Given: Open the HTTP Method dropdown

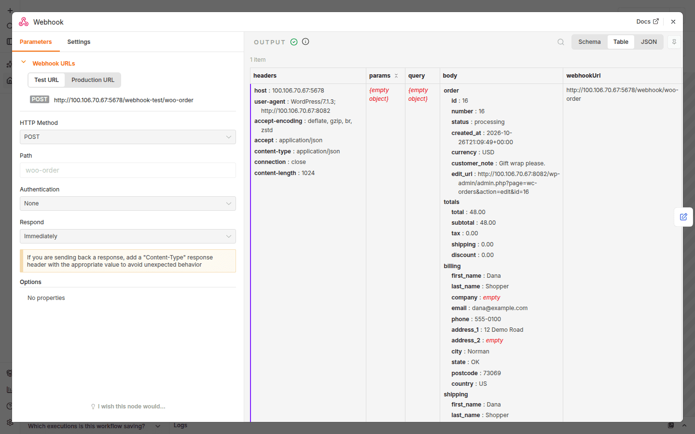Looking at the screenshot, I should tap(128, 137).
